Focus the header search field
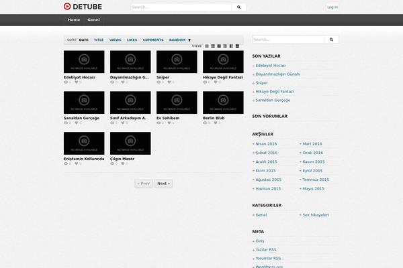403x268 pixels. tap(181, 7)
